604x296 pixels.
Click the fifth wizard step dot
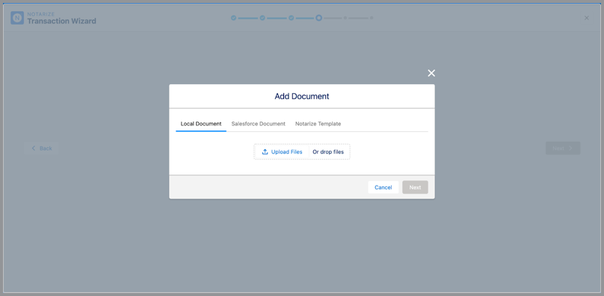[x=345, y=18]
